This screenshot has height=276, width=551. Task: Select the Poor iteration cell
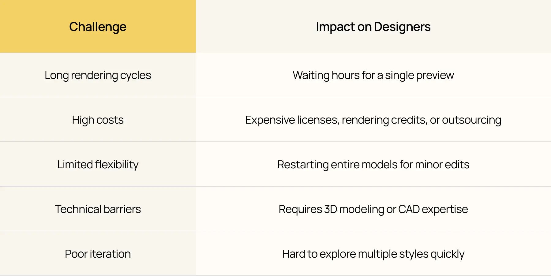tap(98, 254)
